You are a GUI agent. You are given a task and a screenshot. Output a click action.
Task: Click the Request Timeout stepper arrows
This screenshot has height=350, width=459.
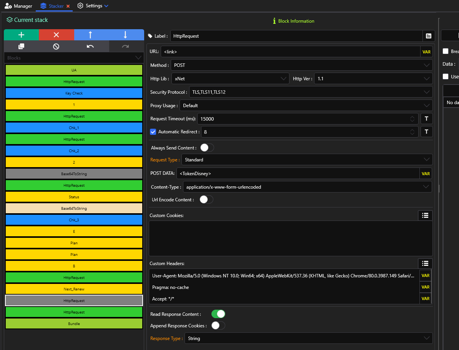[x=412, y=119]
